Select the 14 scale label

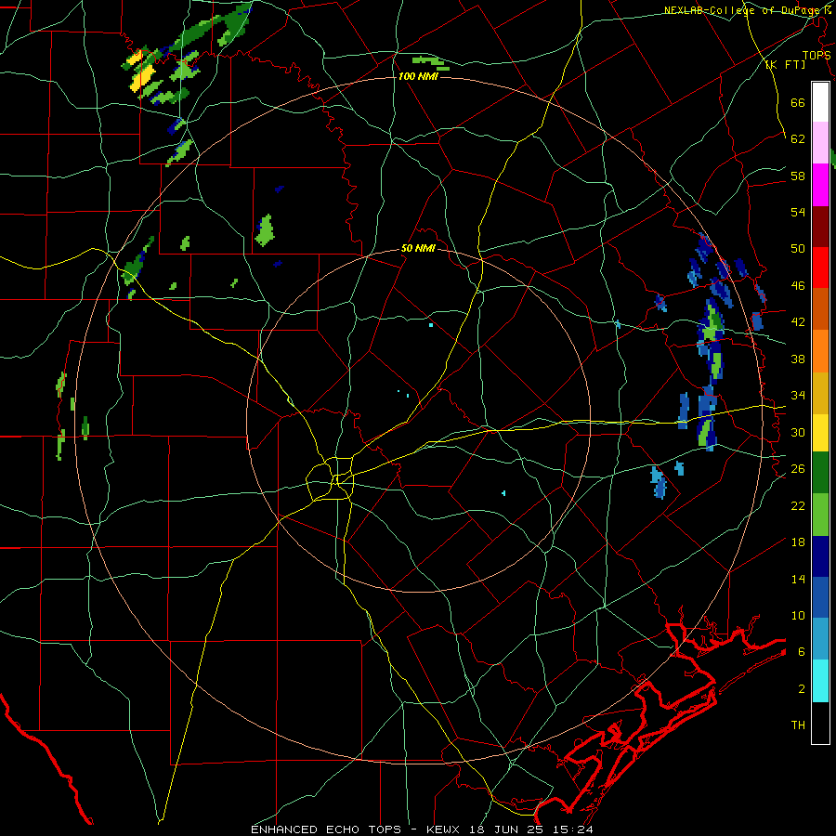(798, 579)
